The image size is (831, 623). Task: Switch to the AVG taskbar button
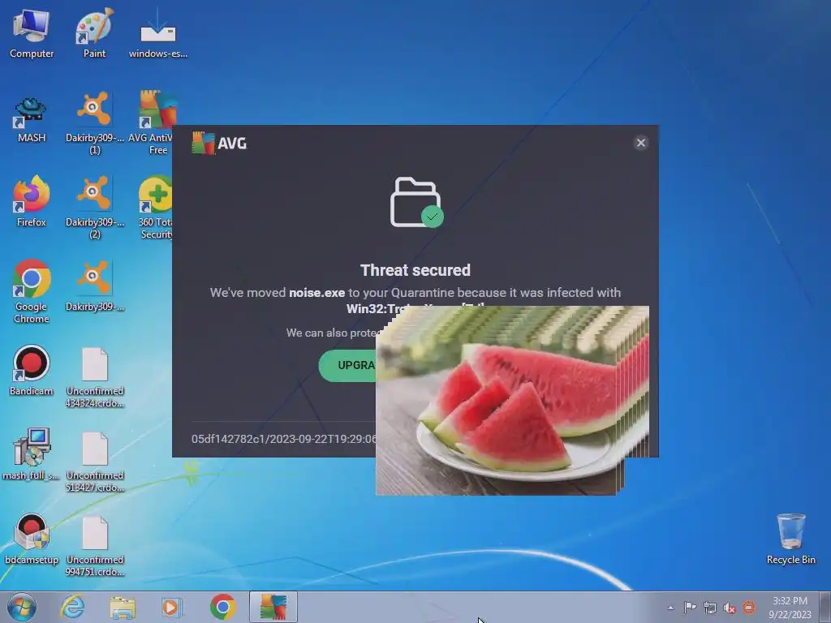tap(273, 607)
